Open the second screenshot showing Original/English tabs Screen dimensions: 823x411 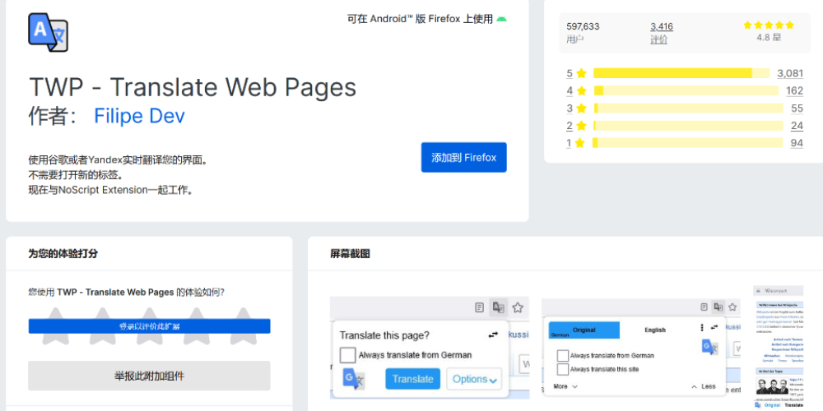pos(641,348)
